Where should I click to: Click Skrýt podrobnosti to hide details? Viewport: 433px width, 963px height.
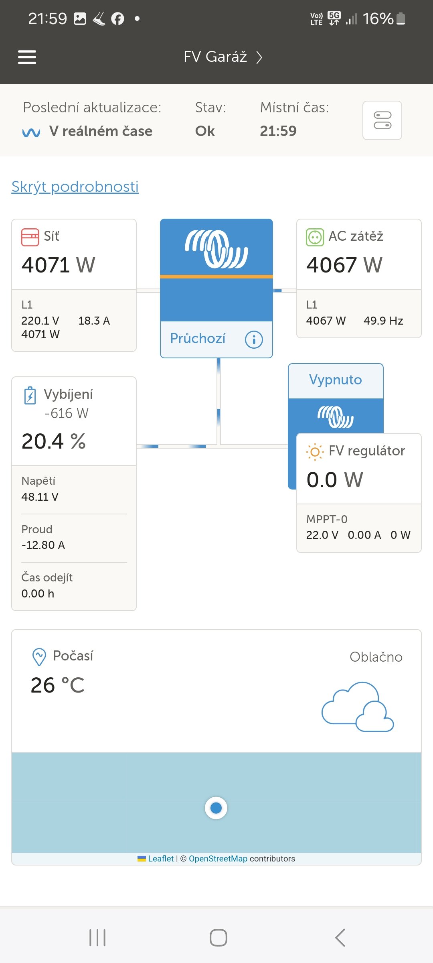coord(75,187)
